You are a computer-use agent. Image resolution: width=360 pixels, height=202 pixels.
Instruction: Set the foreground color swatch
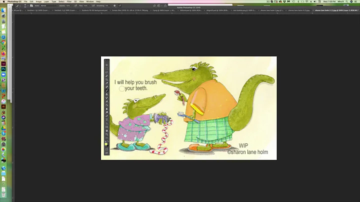[x=106, y=144]
